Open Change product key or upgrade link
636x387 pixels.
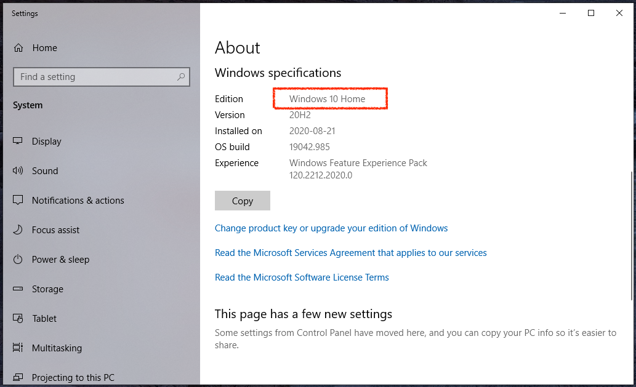[331, 228]
